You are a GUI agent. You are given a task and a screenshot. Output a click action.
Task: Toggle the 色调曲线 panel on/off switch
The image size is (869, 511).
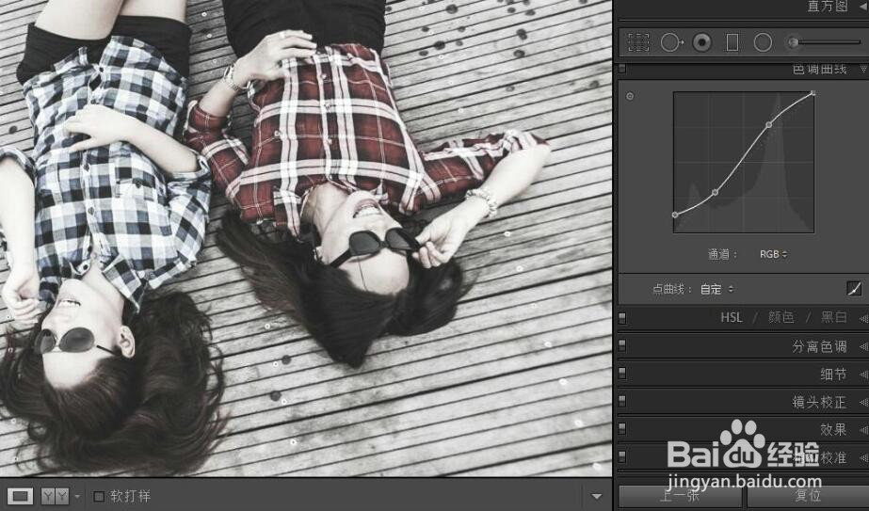pos(621,69)
